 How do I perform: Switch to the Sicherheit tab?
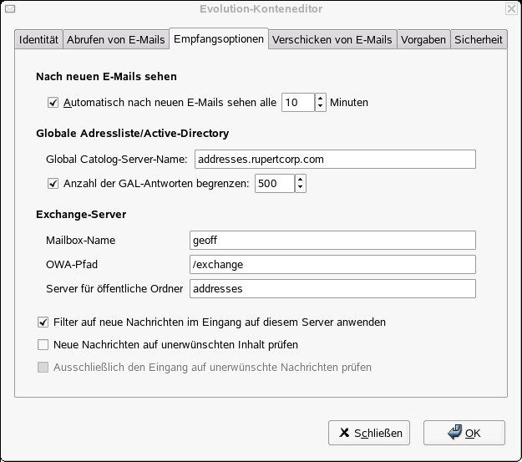coord(479,39)
